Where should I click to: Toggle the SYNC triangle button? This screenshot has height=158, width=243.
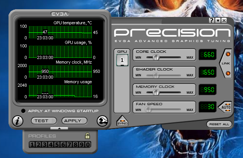pos(122,121)
